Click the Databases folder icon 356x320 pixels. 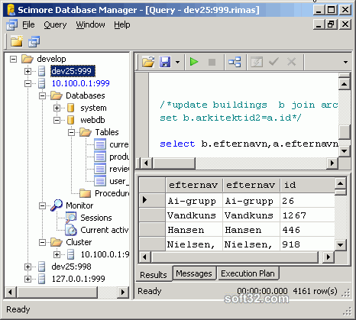(x=57, y=95)
